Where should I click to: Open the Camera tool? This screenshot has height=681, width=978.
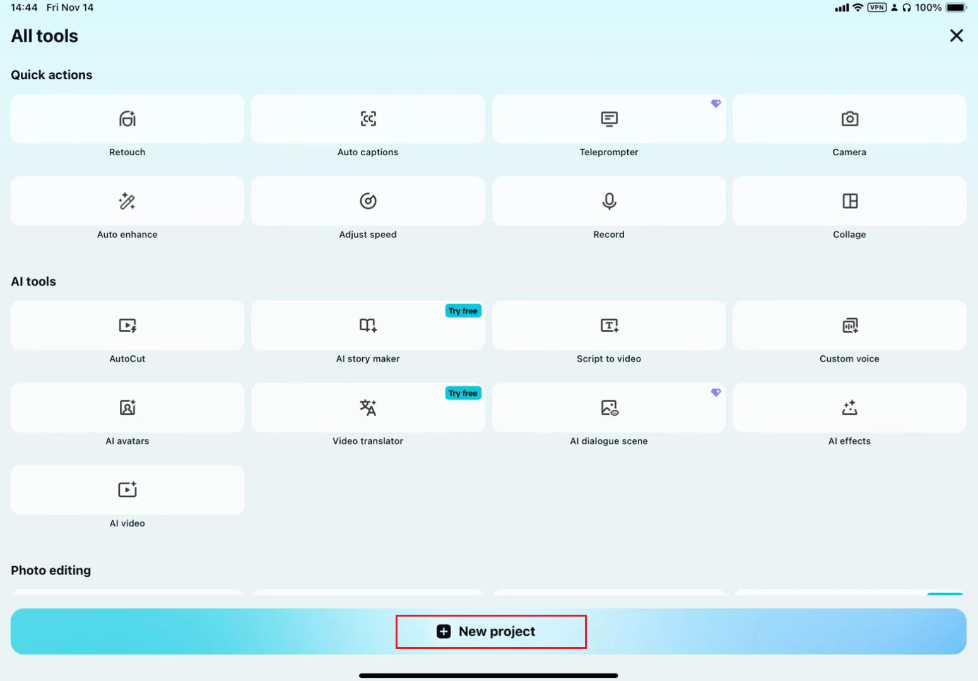(849, 119)
